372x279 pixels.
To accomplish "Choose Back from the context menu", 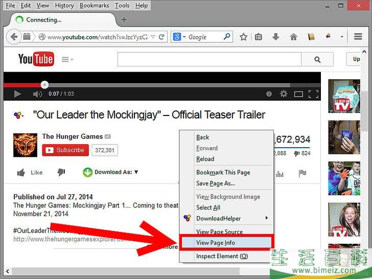I will (202, 137).
